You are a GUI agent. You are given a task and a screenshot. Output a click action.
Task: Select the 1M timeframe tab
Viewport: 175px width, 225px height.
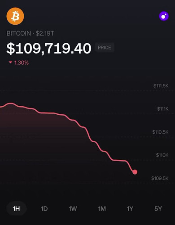click(x=102, y=209)
